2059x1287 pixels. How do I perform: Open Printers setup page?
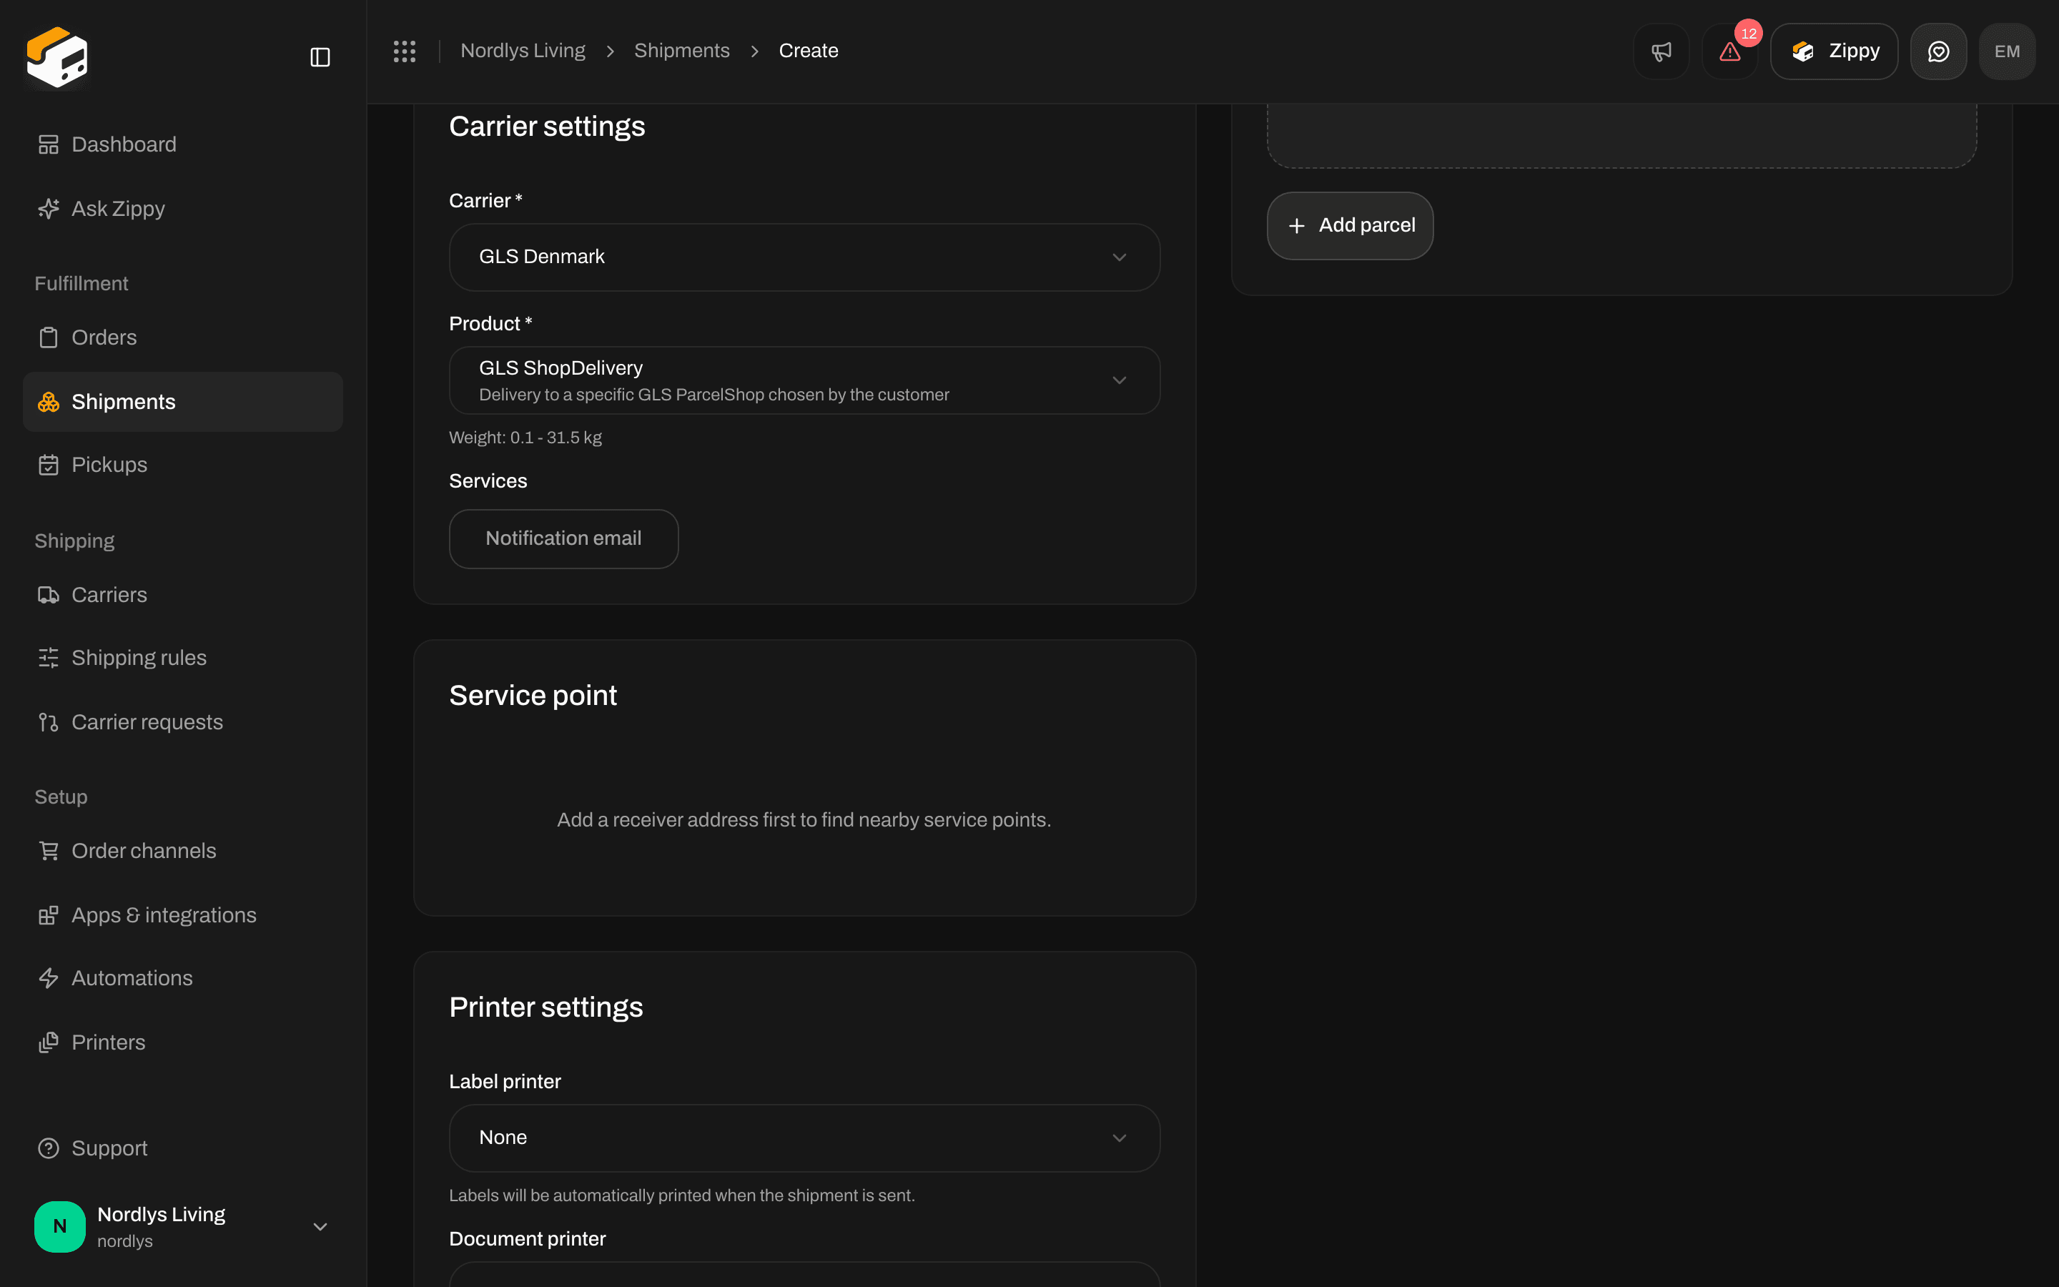click(x=183, y=1042)
